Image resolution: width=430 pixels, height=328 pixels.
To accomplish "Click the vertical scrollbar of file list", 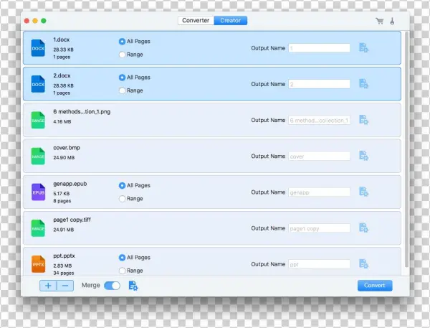I will pos(407,144).
